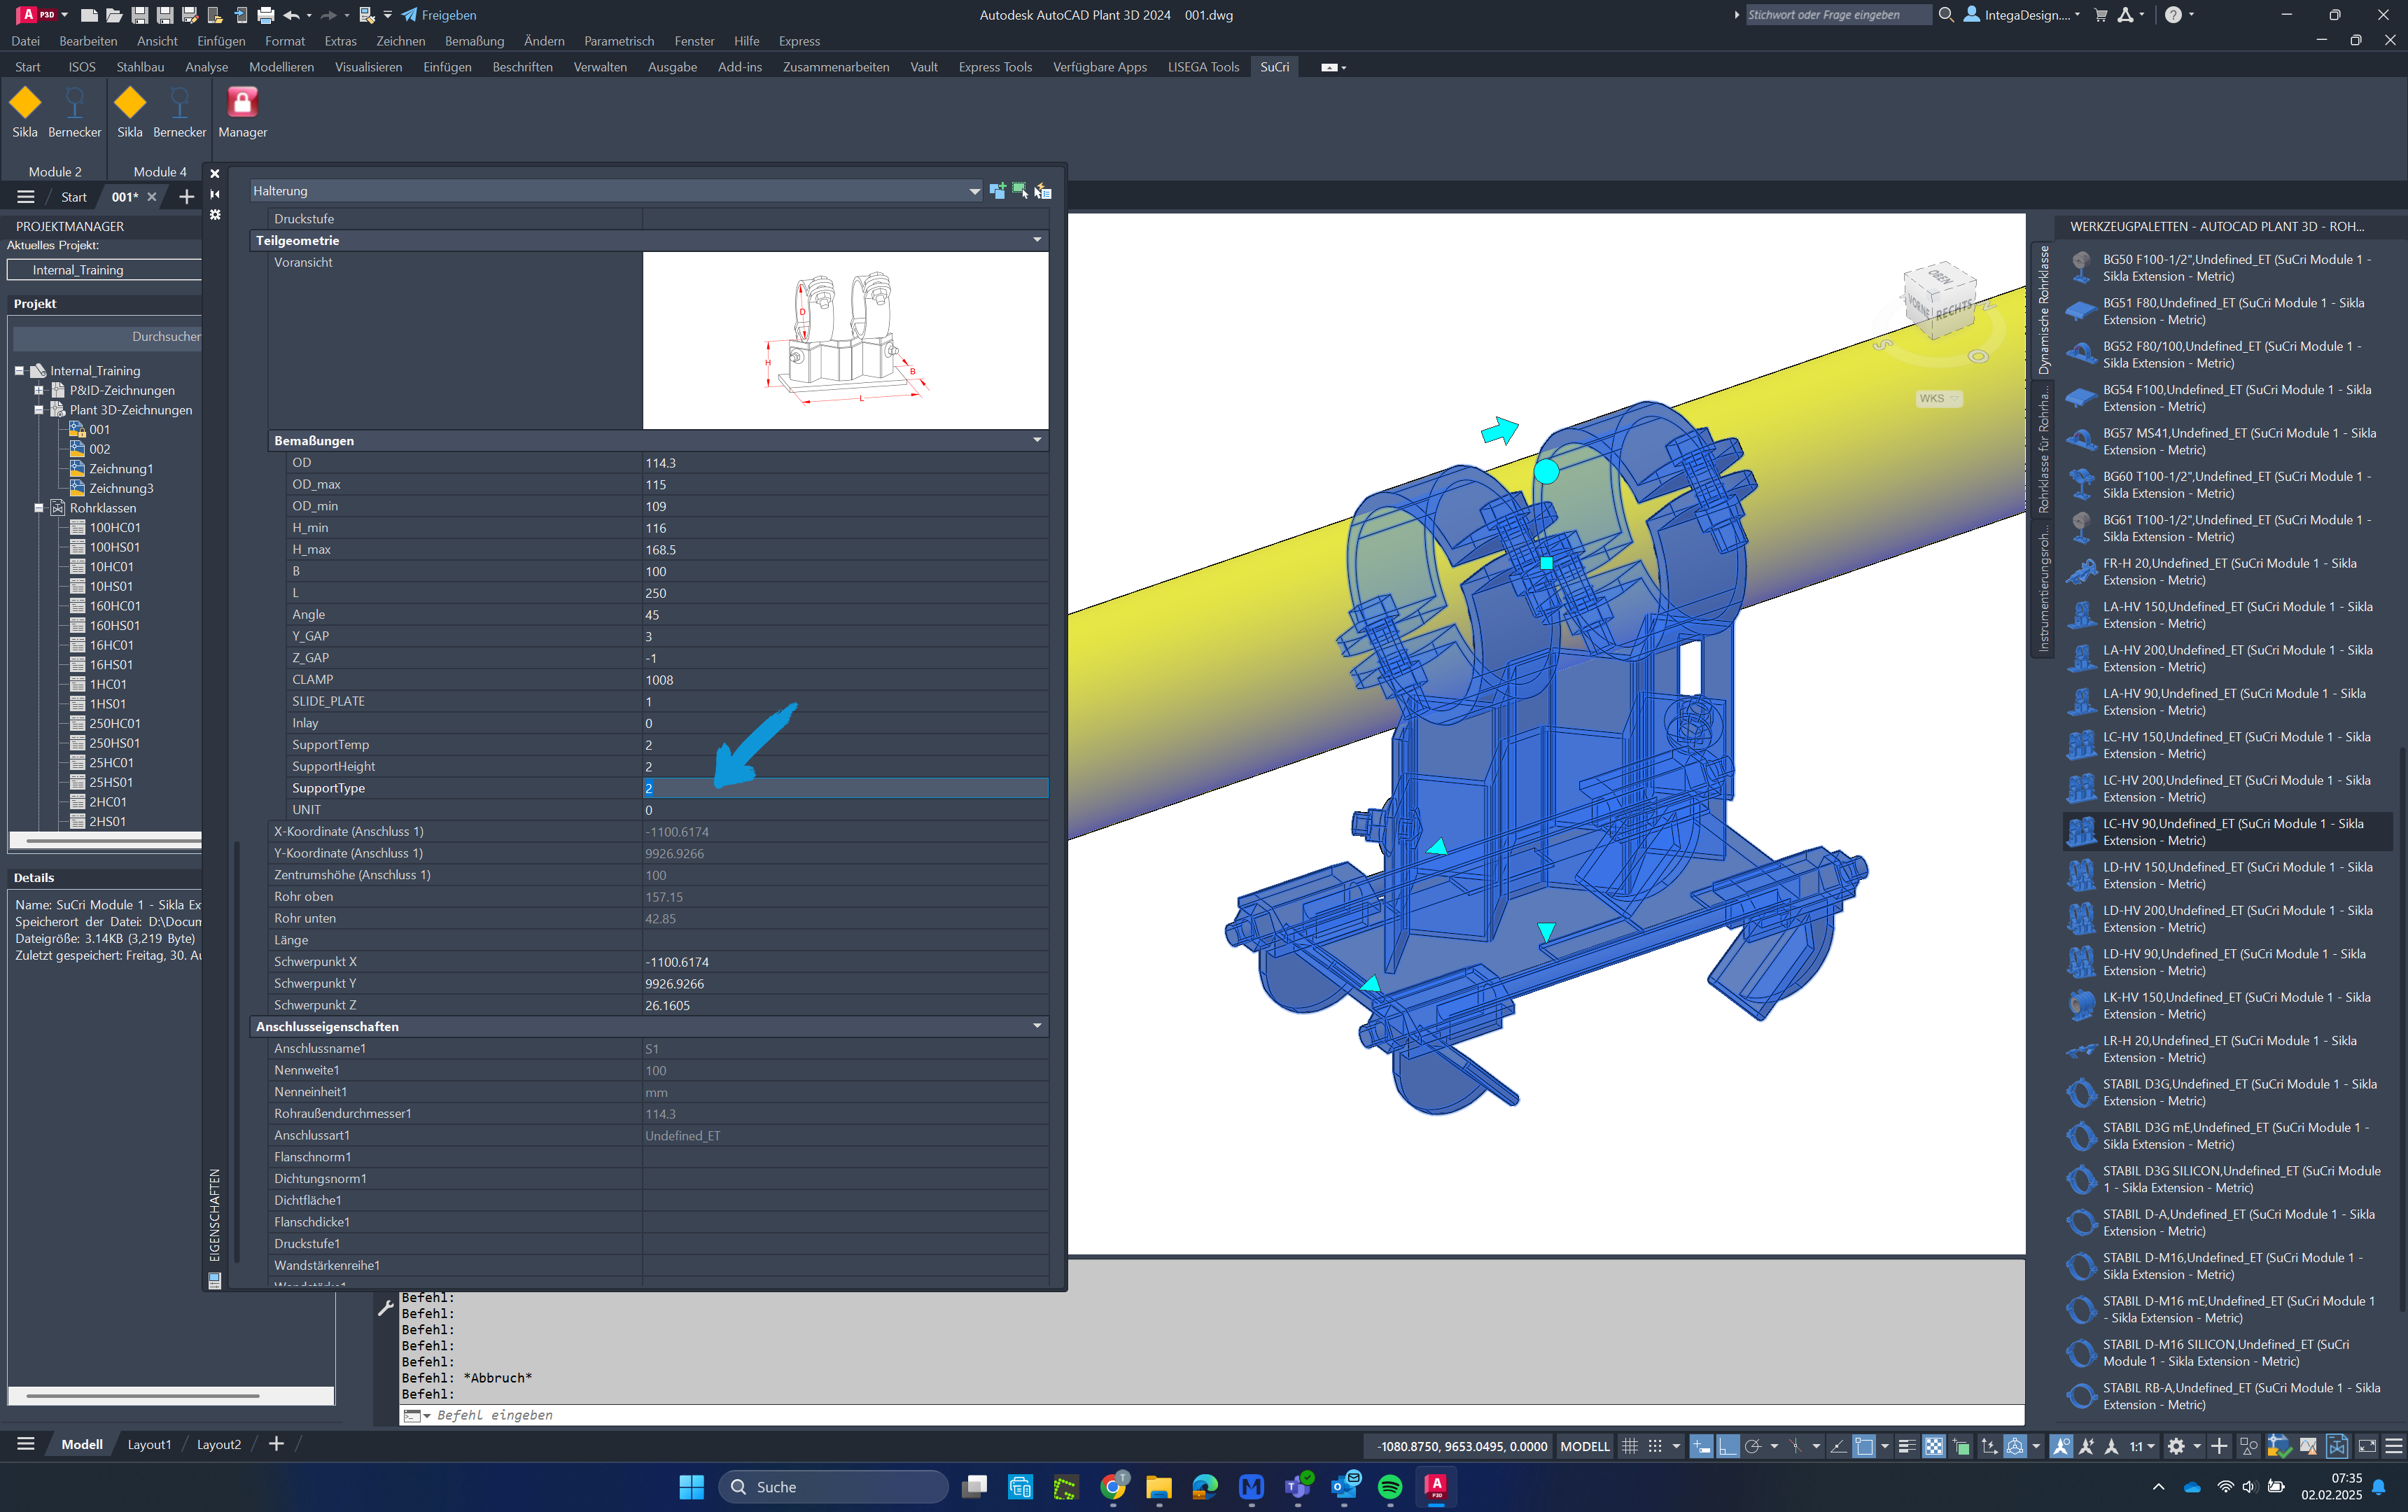The height and width of the screenshot is (1512, 2408).
Task: Click the annotation monitor plus icon
Action: click(2219, 1446)
